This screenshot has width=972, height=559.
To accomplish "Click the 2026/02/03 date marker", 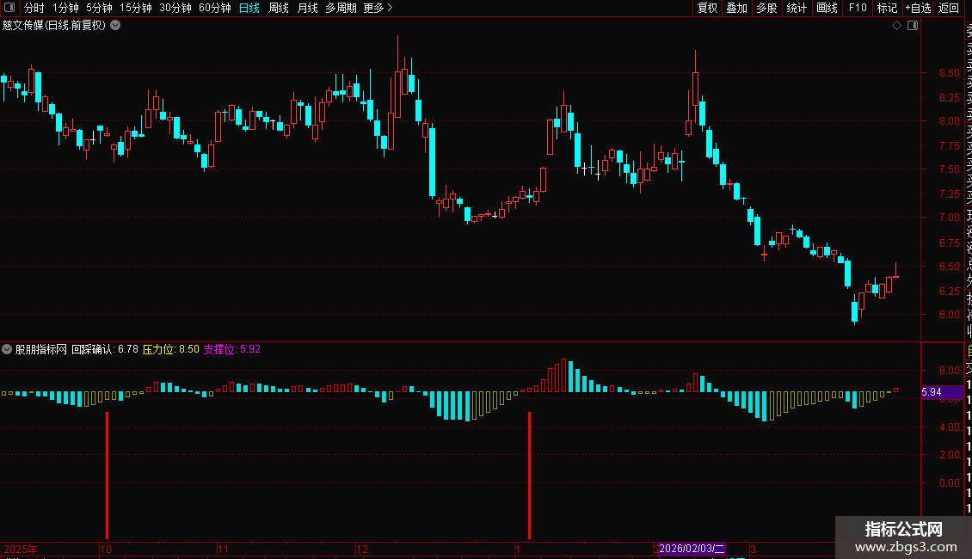I will coord(692,549).
